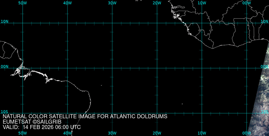Click the 50W longitude label along the top edge
The image size is (269, 136).
click(x=22, y=3)
